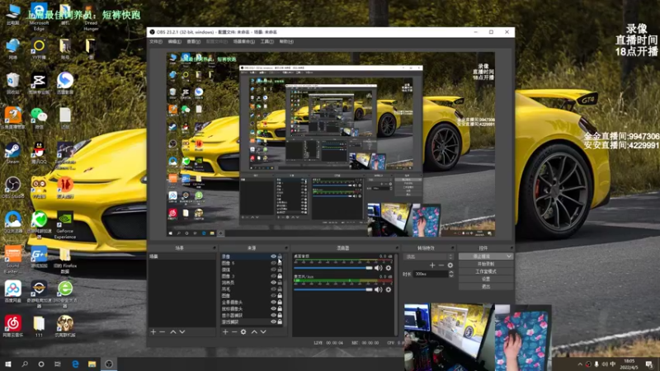Open transition properties gear icon
660x371 pixels.
(x=450, y=265)
